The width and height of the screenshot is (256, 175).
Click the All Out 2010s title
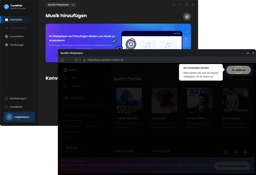tap(196, 118)
